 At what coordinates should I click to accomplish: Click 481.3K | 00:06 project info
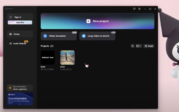click(x=47, y=69)
